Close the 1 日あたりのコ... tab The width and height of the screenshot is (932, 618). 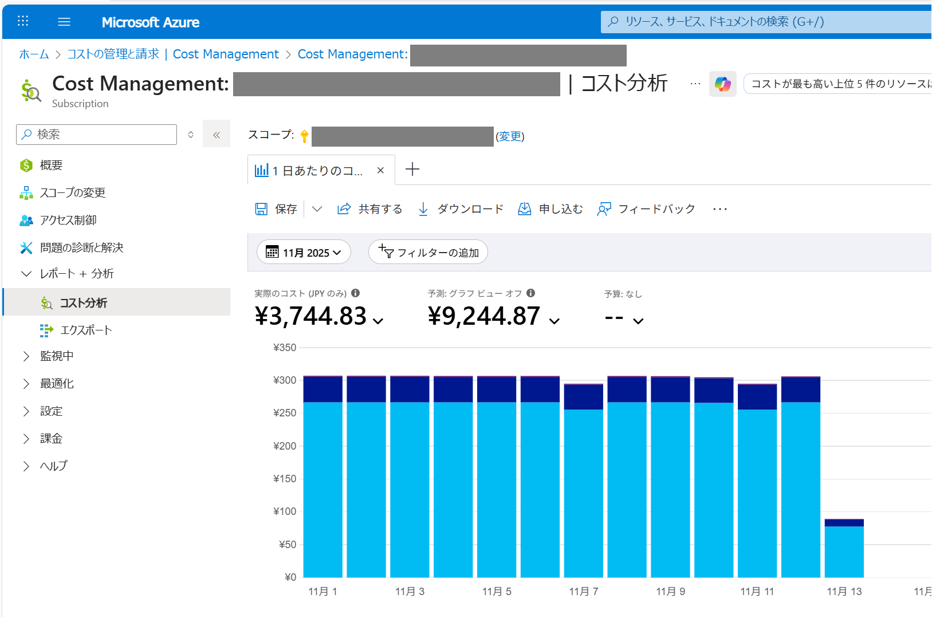[x=380, y=171]
